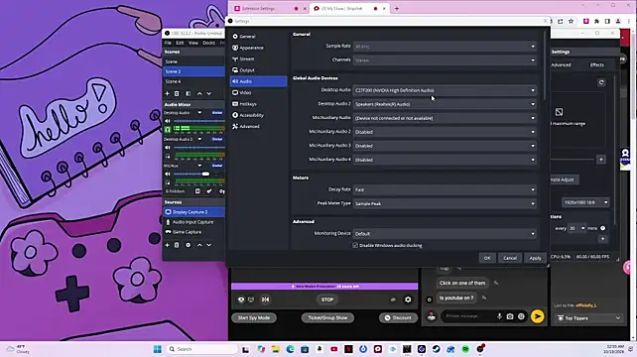Click camera icon in message box

[x=510, y=316]
